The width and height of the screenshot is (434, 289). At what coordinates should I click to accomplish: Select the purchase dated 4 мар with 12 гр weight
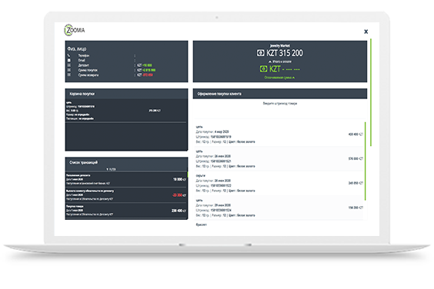coord(279,135)
